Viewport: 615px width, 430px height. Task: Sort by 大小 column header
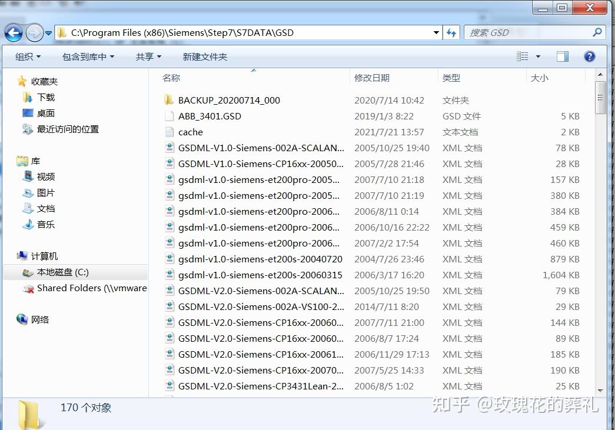coord(539,78)
